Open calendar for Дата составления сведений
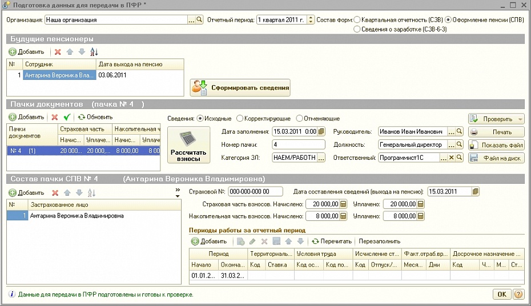531x306 pixels. click(475, 192)
